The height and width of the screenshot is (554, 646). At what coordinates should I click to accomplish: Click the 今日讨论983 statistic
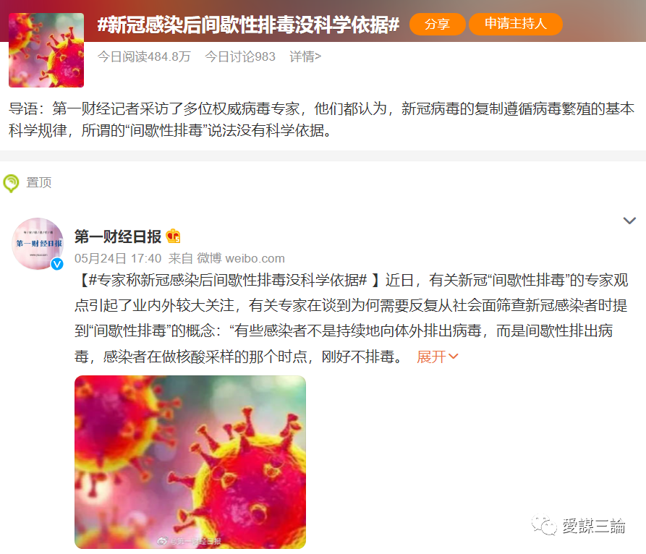[240, 56]
